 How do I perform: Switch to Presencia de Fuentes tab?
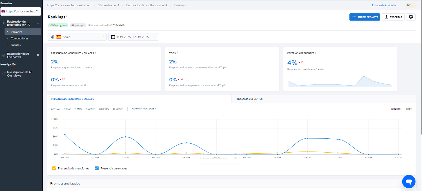249,99
